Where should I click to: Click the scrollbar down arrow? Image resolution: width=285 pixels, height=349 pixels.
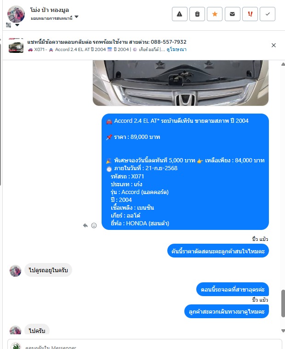click(283, 331)
